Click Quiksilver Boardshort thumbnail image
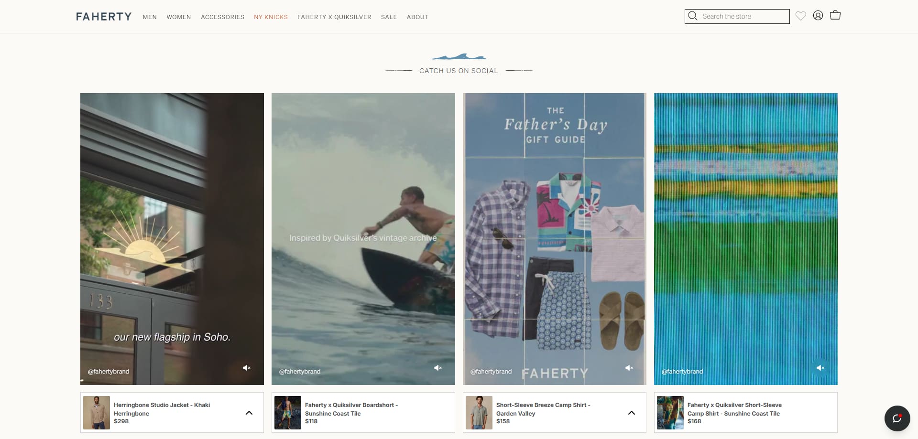Image resolution: width=918 pixels, height=439 pixels. (x=288, y=413)
